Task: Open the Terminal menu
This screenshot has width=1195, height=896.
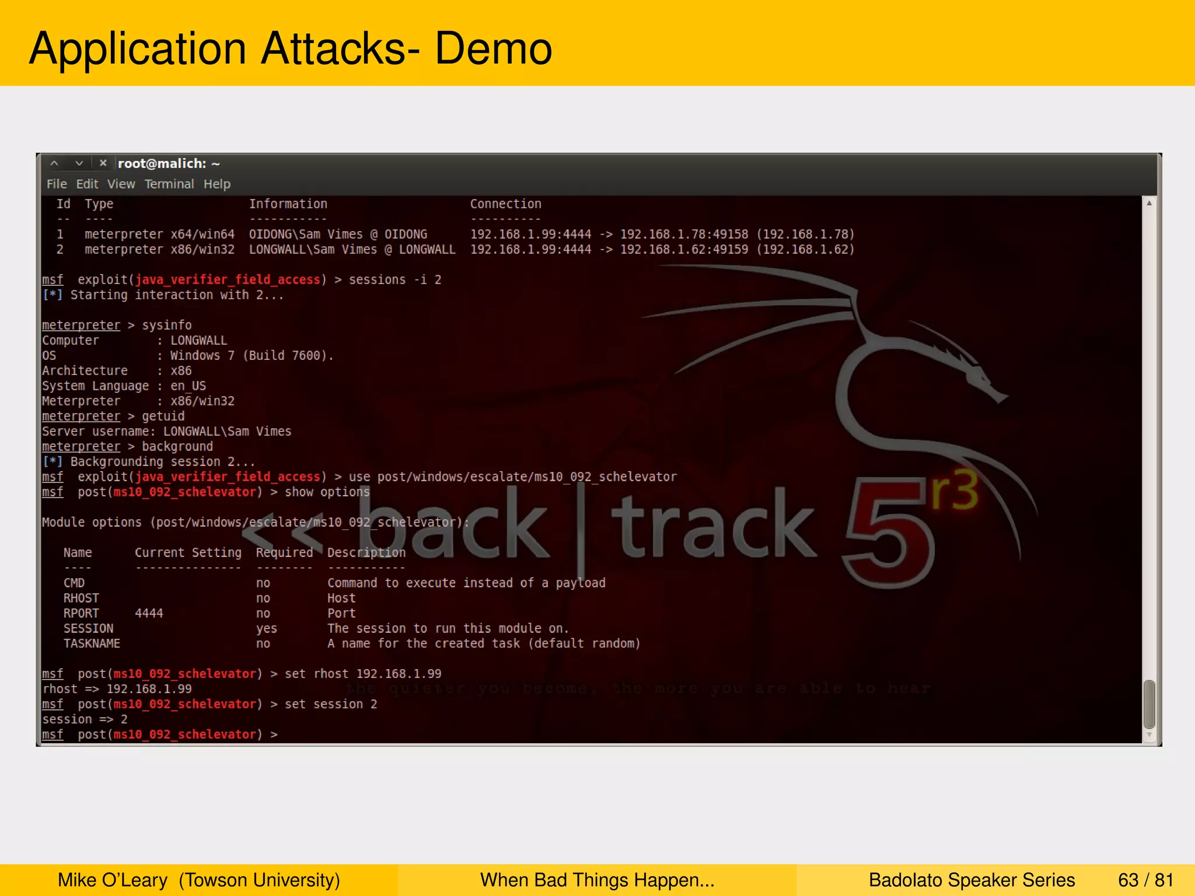Action: click(169, 184)
